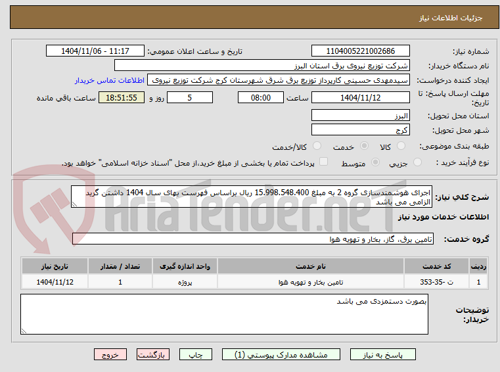Click service code cell ت -35-353
The height and width of the screenshot is (372, 500).
point(436,282)
